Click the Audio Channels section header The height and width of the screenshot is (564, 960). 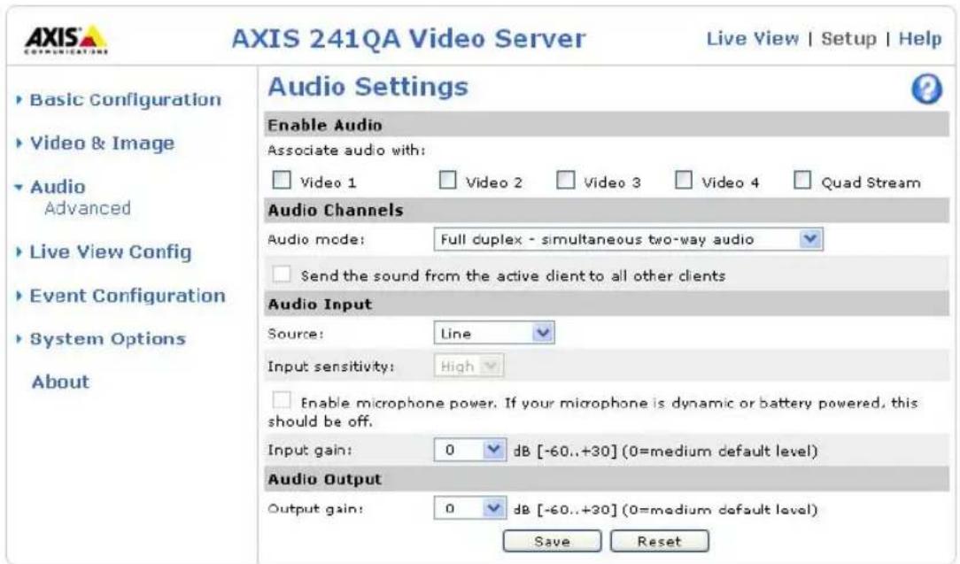click(x=606, y=210)
